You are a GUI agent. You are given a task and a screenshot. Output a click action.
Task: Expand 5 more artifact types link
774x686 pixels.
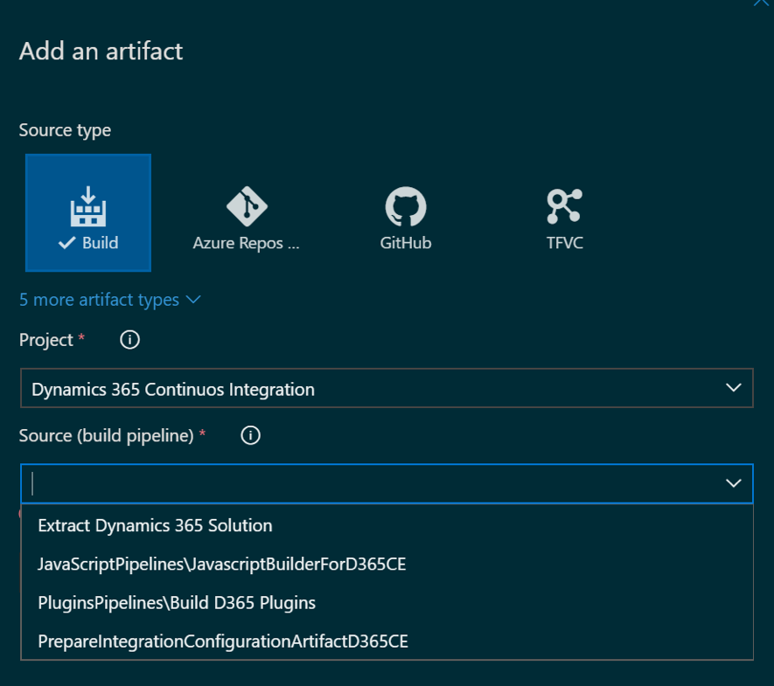click(99, 300)
